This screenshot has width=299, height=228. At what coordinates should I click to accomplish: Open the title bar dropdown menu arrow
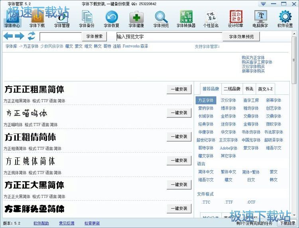click(264, 4)
